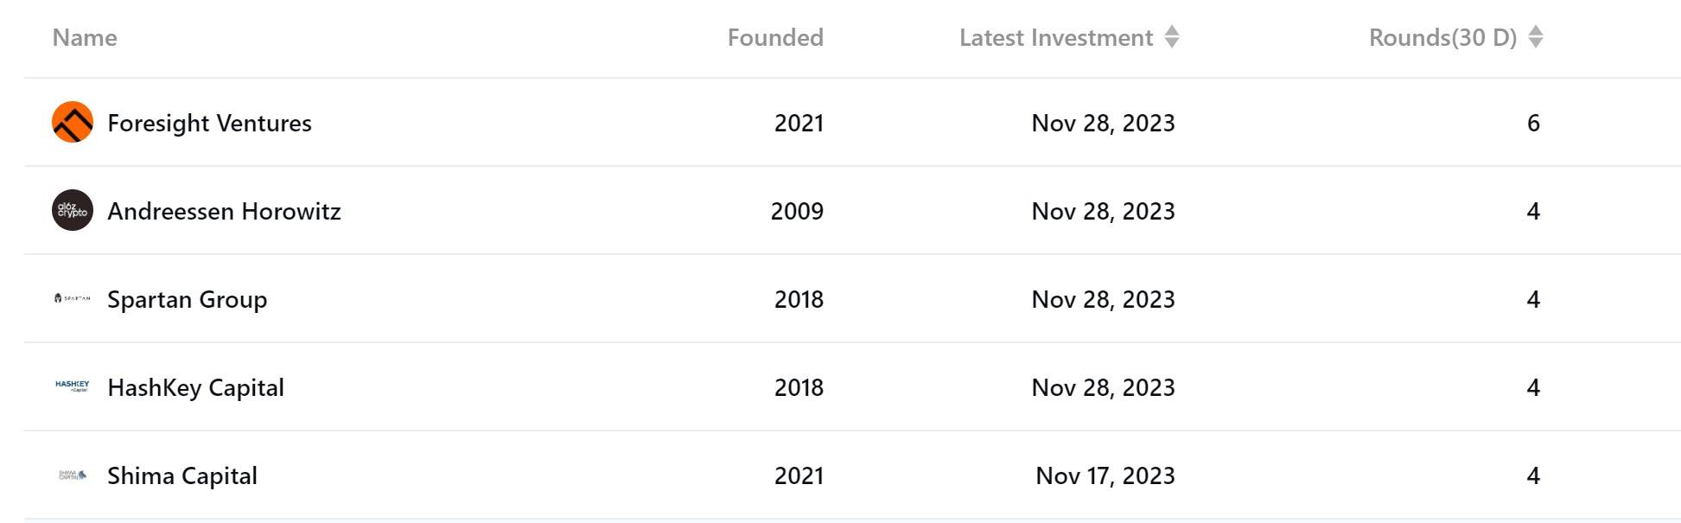Click the Spartan Group logo icon
The image size is (1681, 523).
(x=73, y=298)
